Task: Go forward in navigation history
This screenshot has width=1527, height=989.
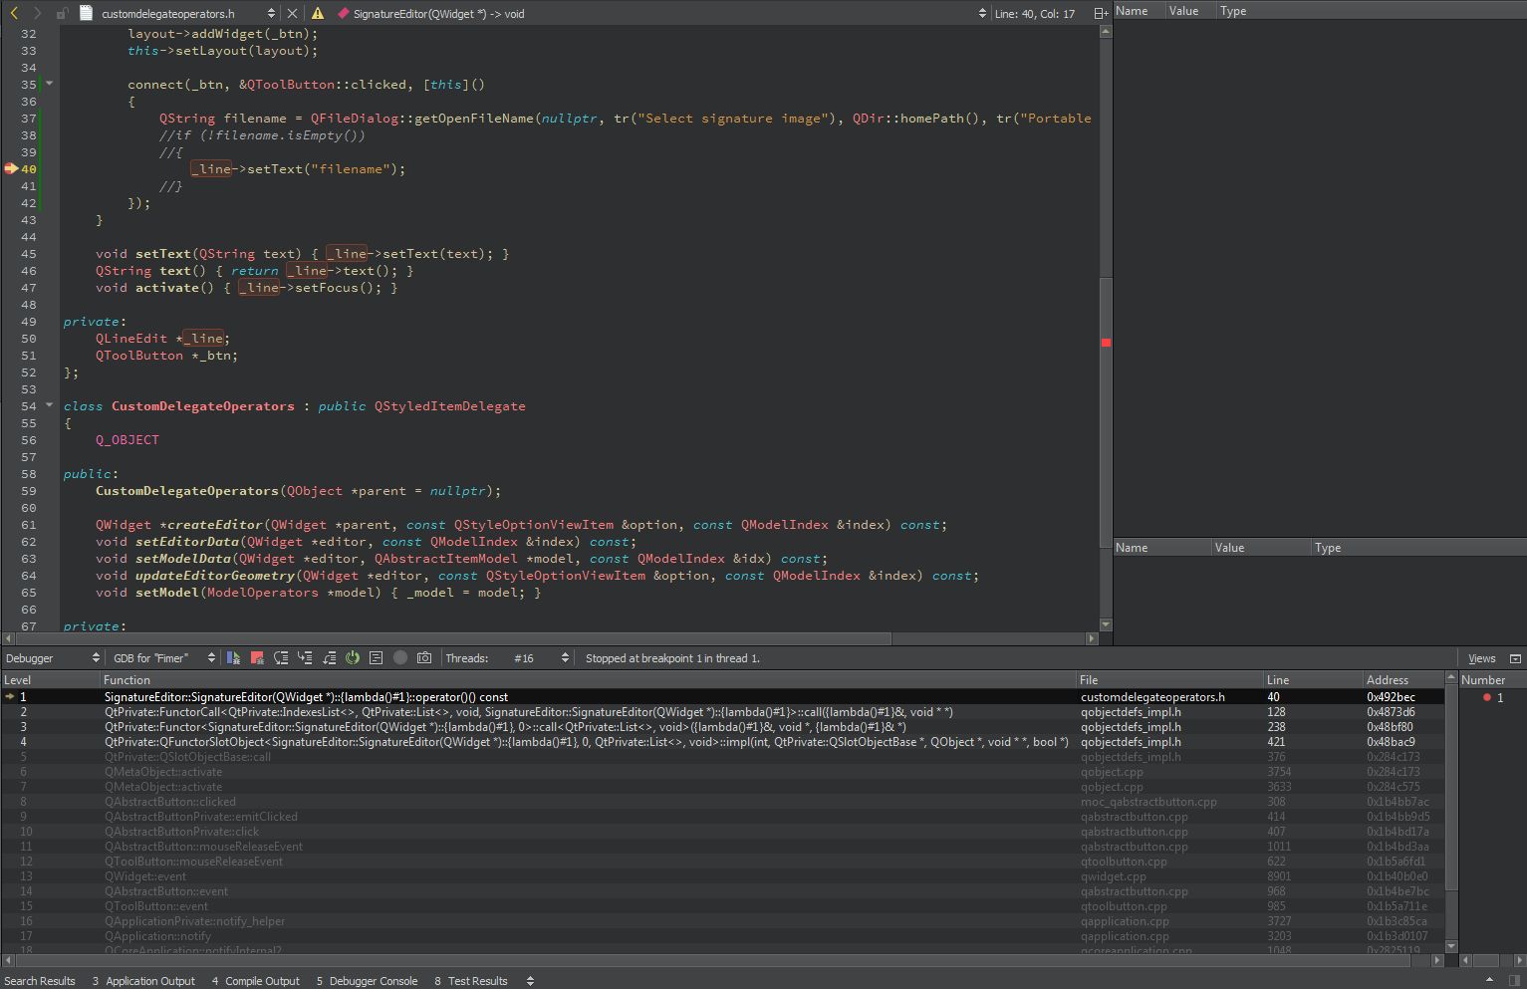Action: coord(37,13)
